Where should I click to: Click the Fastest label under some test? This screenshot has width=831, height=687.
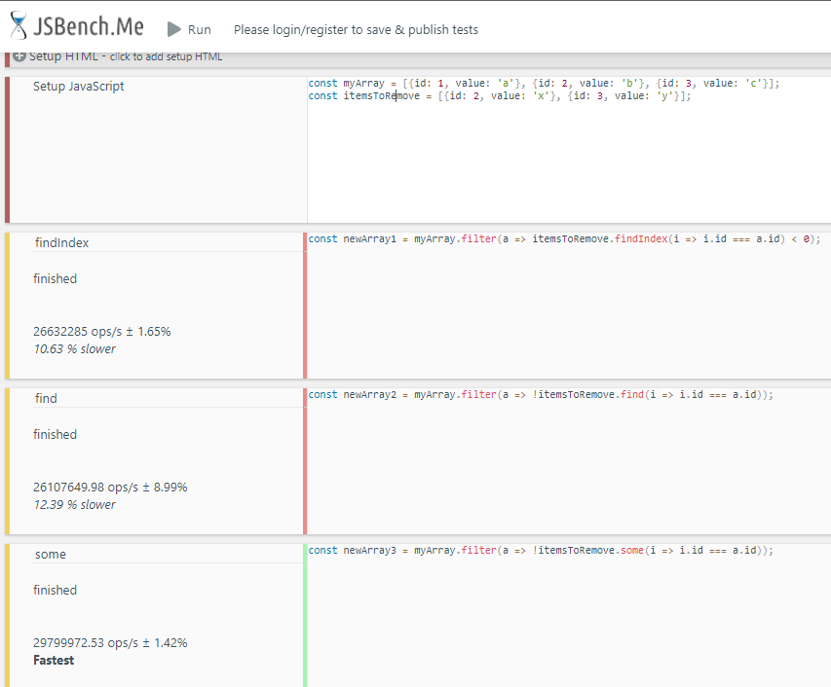54,660
